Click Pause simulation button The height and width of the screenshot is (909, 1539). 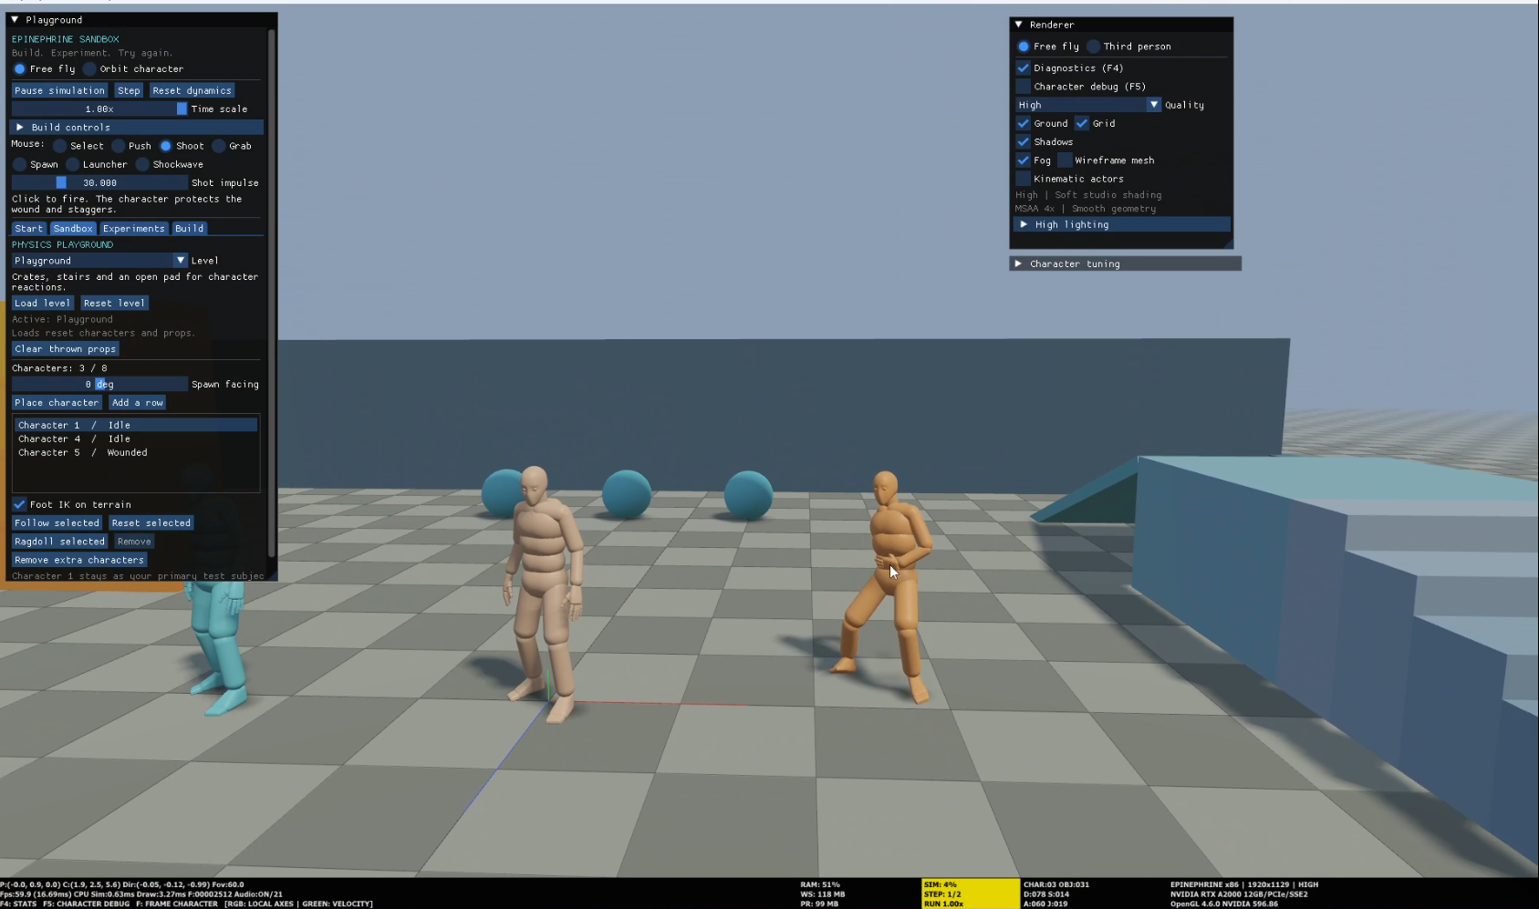(60, 90)
